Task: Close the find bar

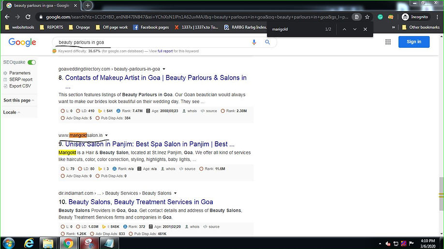Action: pyautogui.click(x=365, y=29)
